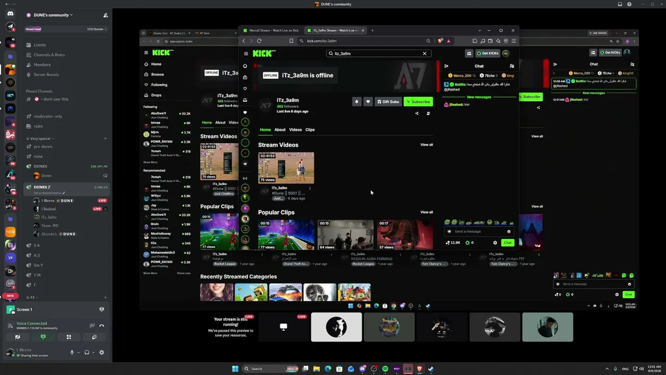Screen dimensions: 666x375
Task: Open the Members list in Discord
Action: [42, 65]
